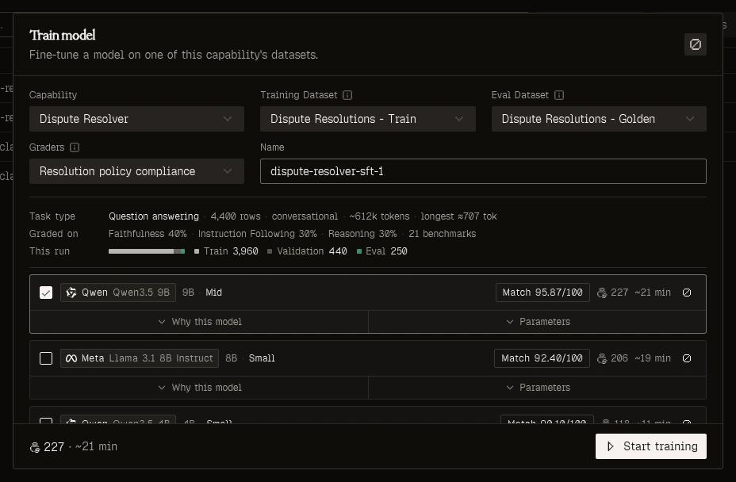Select the Meta Llama 3.1 8B Instruct chip
Viewport: 736px width, 482px height.
click(140, 358)
